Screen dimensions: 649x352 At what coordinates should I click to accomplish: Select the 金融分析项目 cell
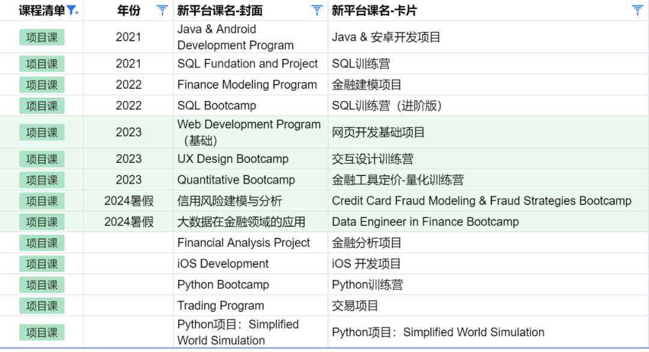point(489,243)
